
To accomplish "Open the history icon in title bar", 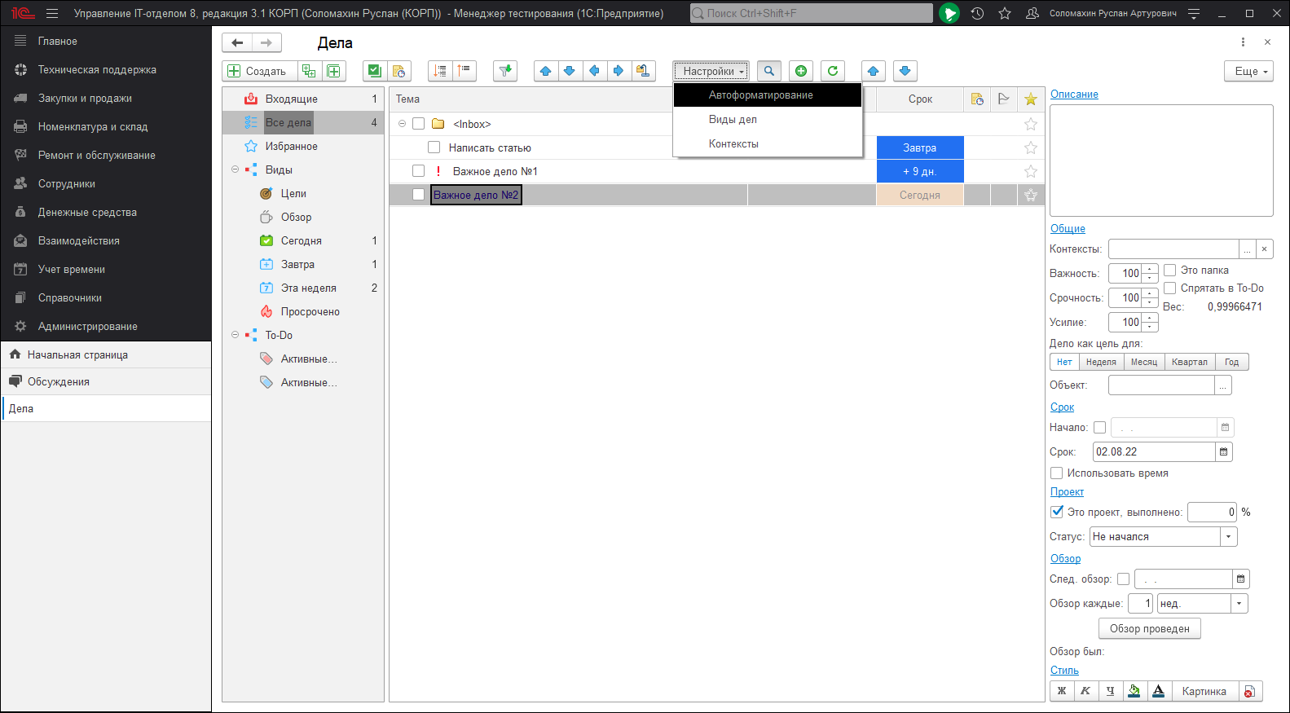I will coord(977,13).
